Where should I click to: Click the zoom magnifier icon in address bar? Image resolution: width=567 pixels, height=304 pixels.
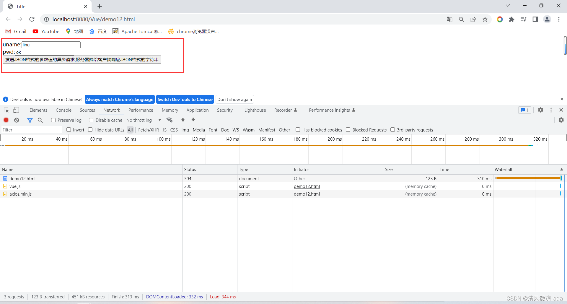pos(461,19)
